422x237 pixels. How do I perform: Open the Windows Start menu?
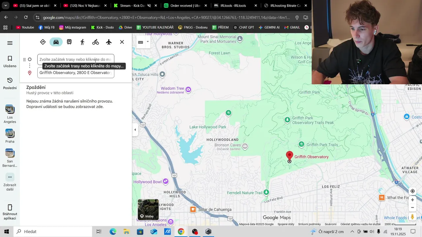click(x=6, y=231)
